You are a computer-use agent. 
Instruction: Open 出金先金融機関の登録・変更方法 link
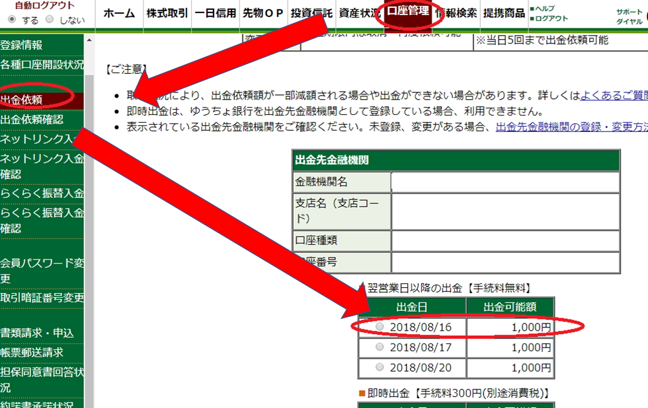[x=571, y=127]
